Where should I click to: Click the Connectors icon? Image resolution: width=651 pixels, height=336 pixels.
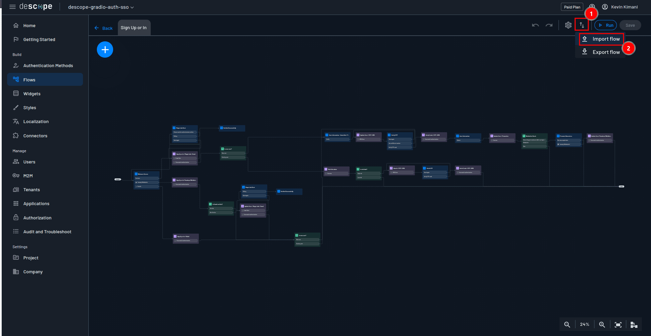click(16, 135)
